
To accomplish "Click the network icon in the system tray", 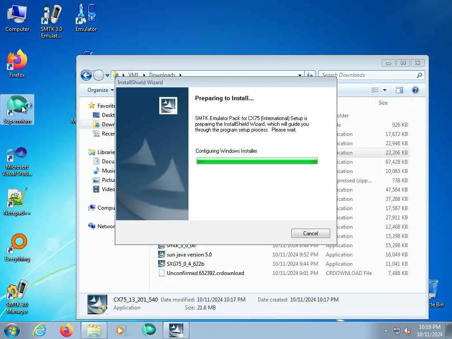I will [397, 331].
